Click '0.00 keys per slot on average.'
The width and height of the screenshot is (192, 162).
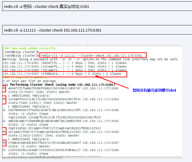pyautogui.click(x=29, y=81)
